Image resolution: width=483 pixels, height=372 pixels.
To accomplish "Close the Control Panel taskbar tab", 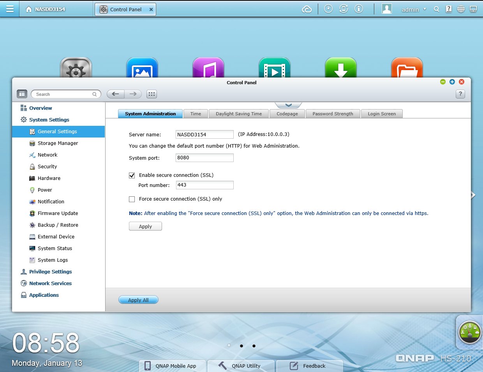I will click(x=151, y=9).
